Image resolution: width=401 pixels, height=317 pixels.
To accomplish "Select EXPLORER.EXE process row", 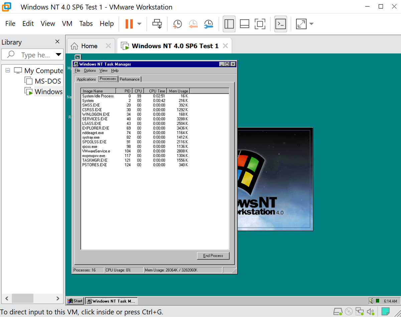I will coord(135,128).
